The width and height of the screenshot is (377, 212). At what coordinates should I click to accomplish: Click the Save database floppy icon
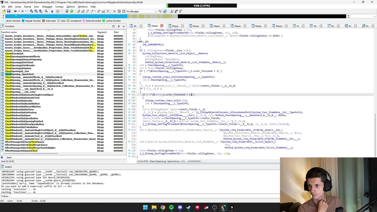(9, 11)
